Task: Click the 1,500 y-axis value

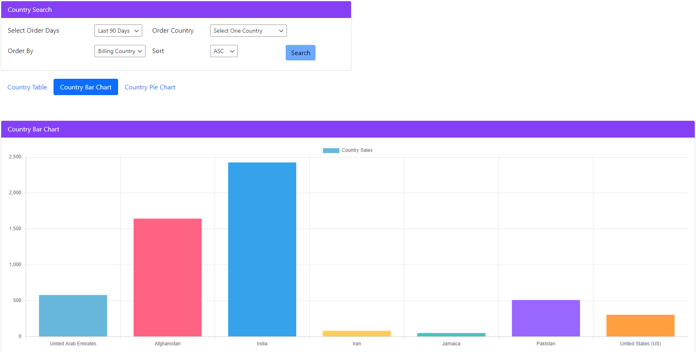Action: [15, 229]
